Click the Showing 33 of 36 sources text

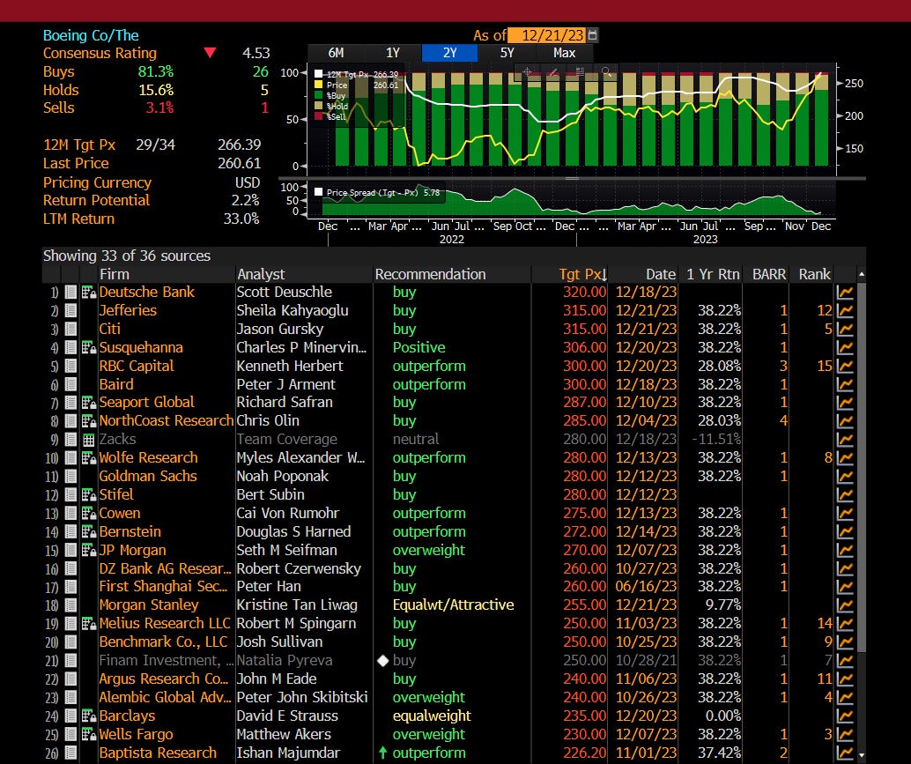[x=127, y=256]
